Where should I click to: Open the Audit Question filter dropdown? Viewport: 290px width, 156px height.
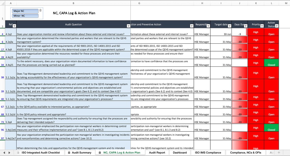128,26
